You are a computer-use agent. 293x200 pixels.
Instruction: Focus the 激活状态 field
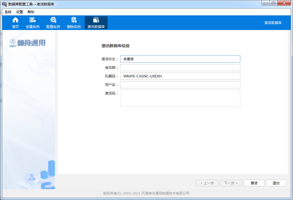[x=180, y=59]
